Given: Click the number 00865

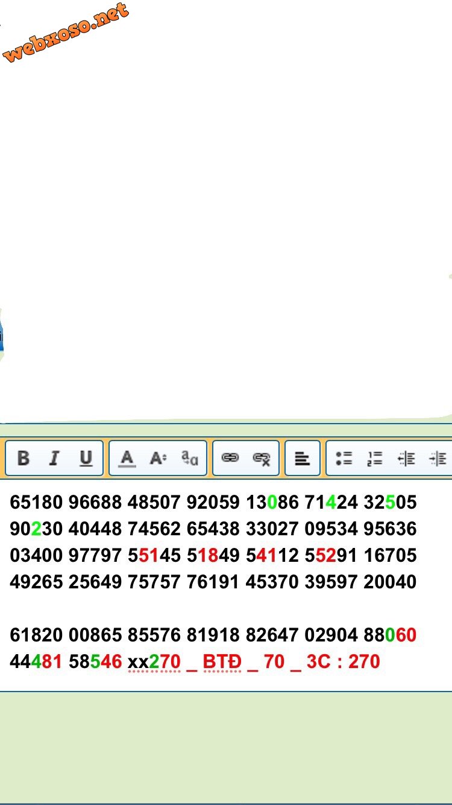Looking at the screenshot, I should point(95,635).
